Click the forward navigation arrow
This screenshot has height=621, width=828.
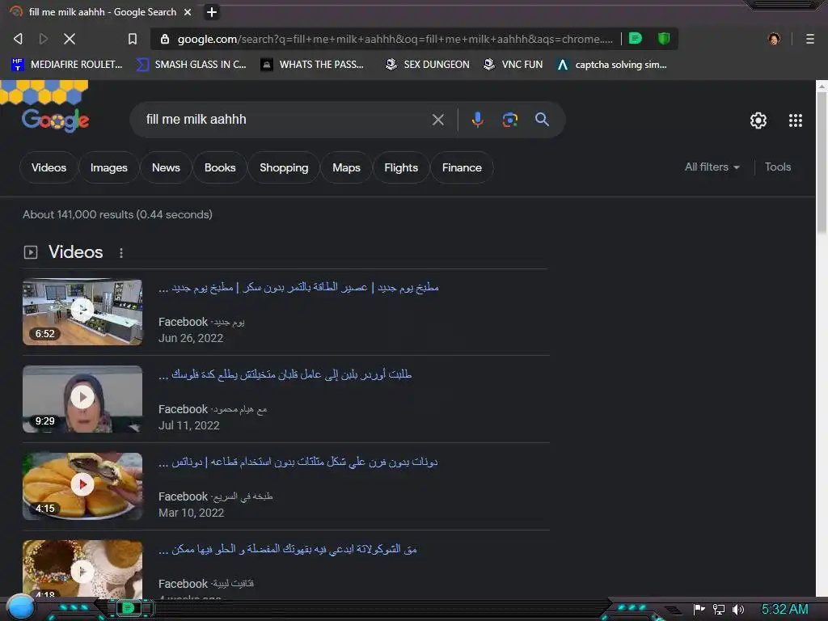click(44, 39)
